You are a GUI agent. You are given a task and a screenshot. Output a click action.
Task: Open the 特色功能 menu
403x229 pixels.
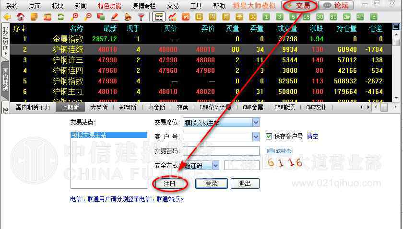coord(109,6)
